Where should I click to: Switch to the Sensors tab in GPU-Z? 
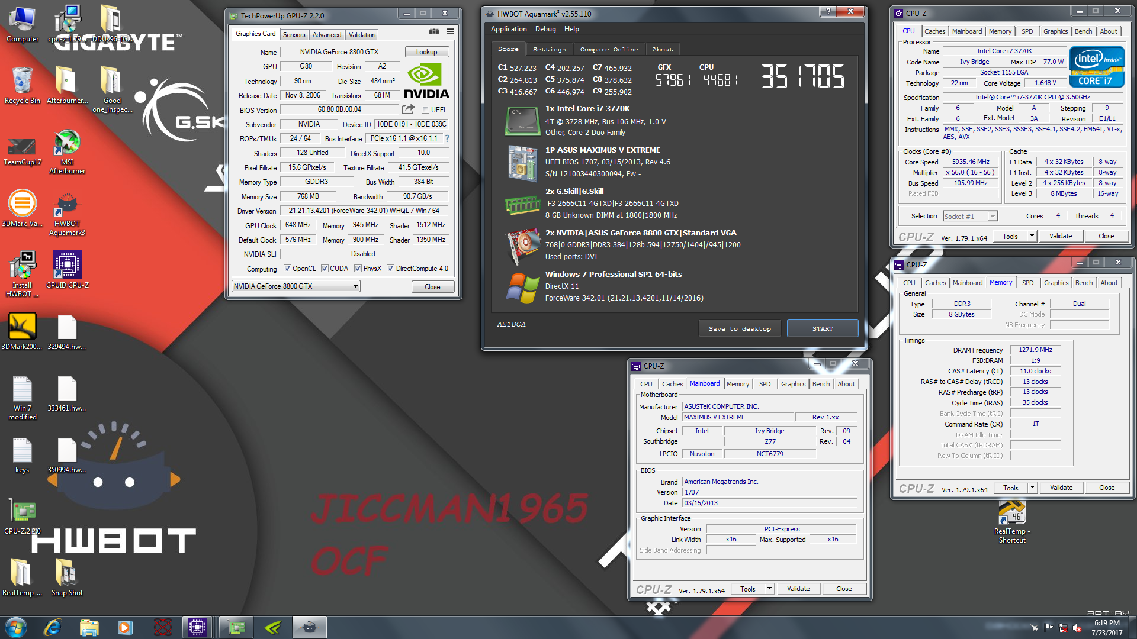pos(294,35)
